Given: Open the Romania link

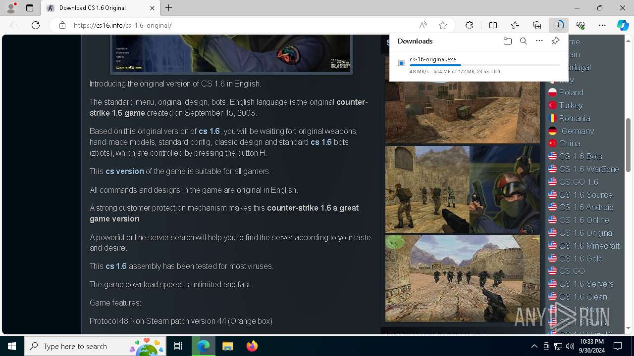Looking at the screenshot, I should pyautogui.click(x=575, y=118).
